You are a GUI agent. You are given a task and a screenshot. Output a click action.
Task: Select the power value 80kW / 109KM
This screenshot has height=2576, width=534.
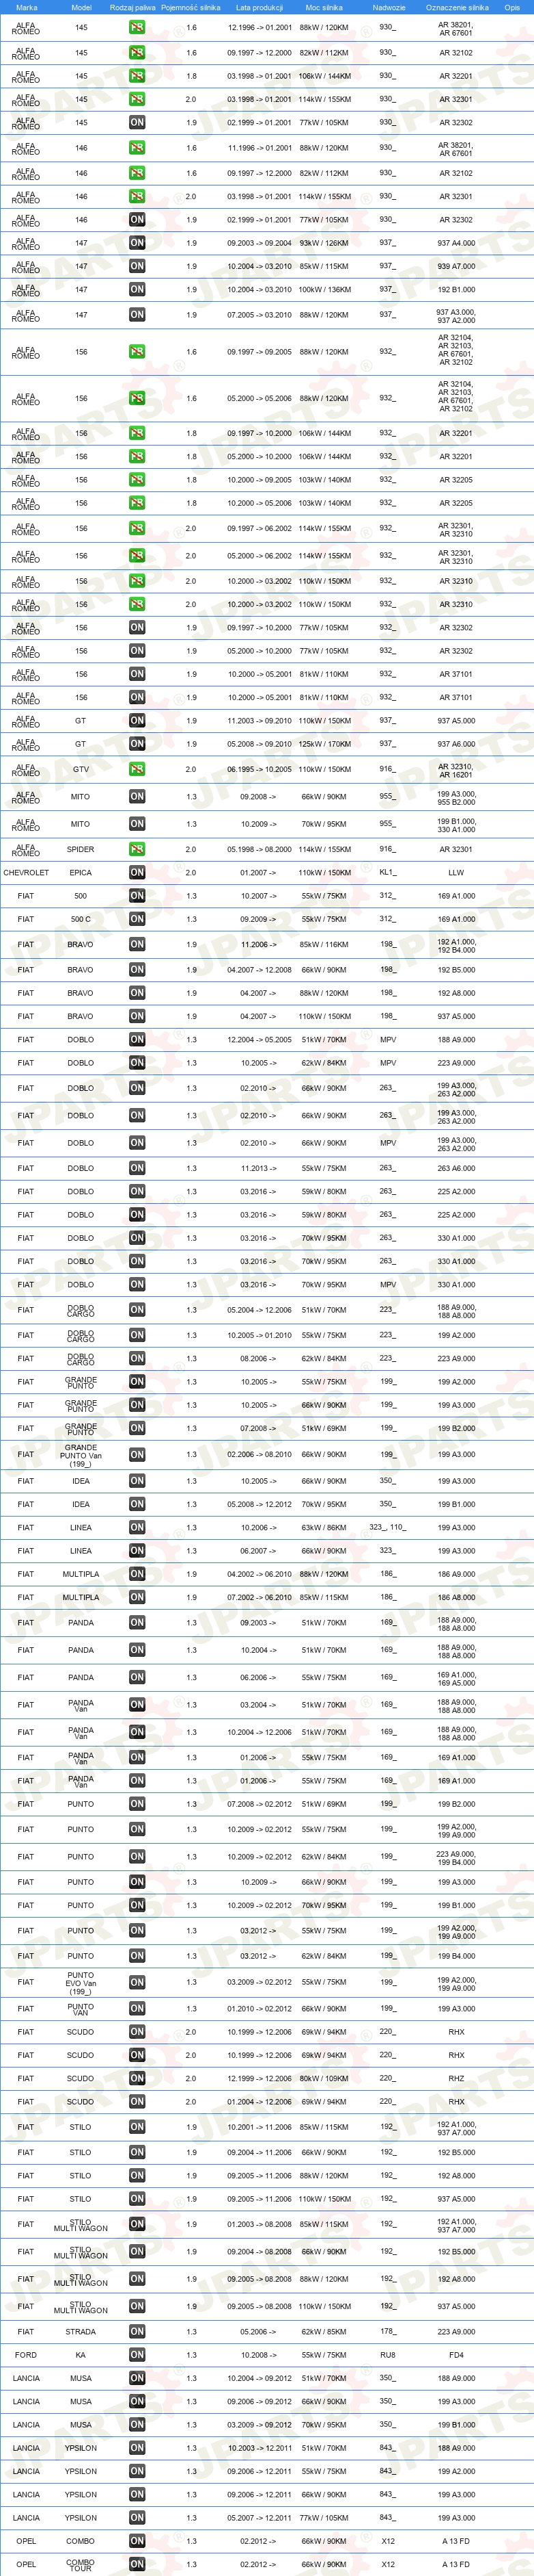324,2078
